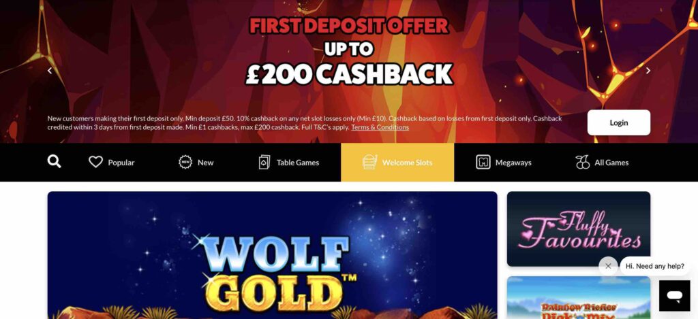Click the Megaways M icon

click(x=483, y=162)
